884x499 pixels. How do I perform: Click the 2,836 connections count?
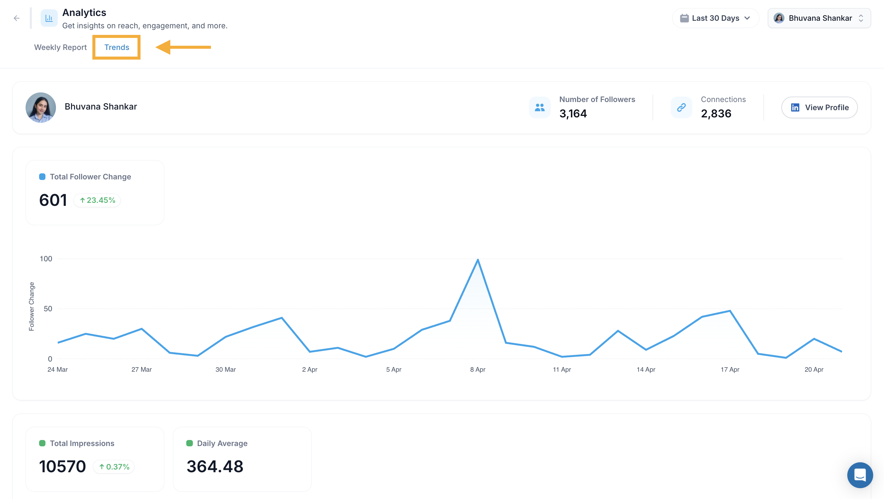click(716, 113)
